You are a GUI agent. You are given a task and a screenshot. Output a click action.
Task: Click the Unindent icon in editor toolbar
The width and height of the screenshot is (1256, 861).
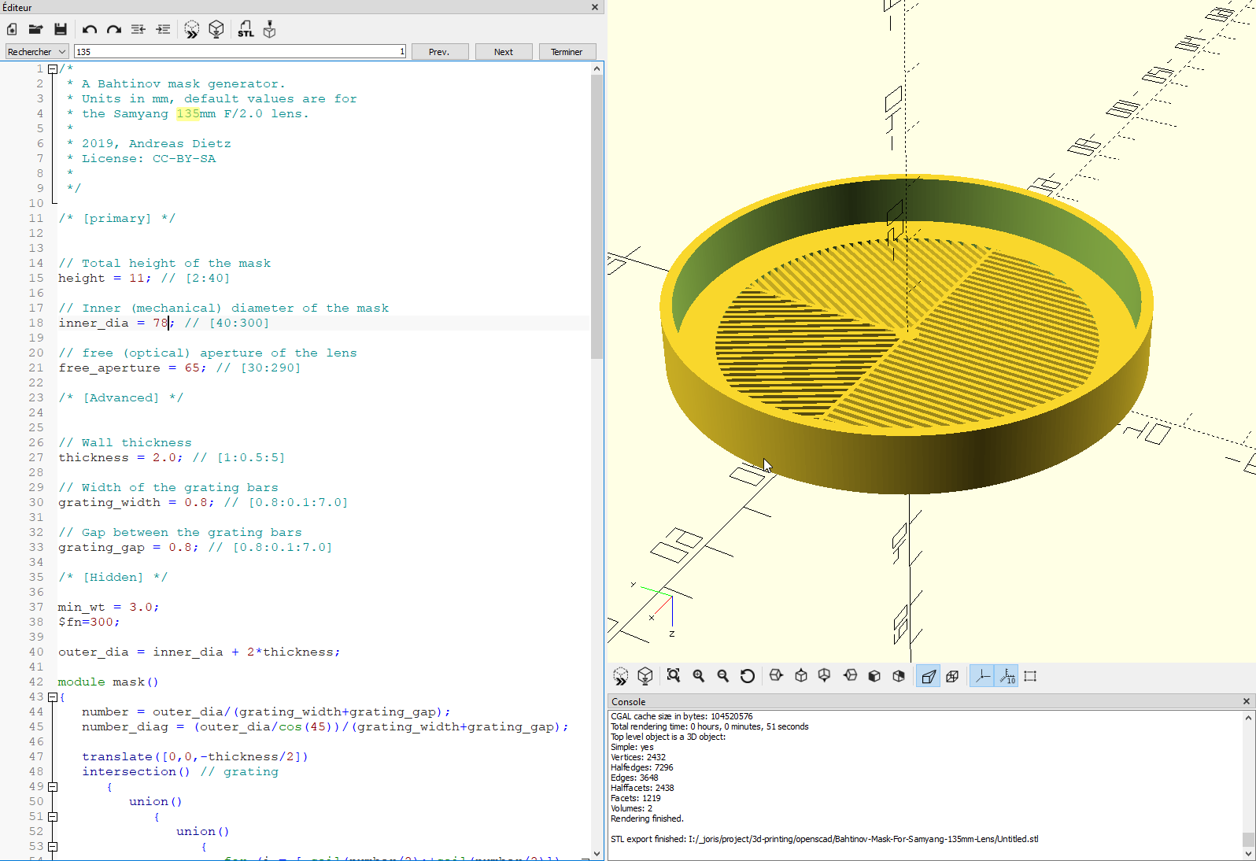139,30
